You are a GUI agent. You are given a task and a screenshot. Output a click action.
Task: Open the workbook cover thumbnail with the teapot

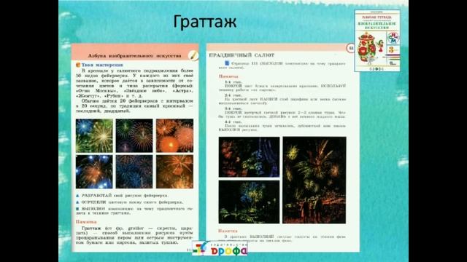pos(377,41)
